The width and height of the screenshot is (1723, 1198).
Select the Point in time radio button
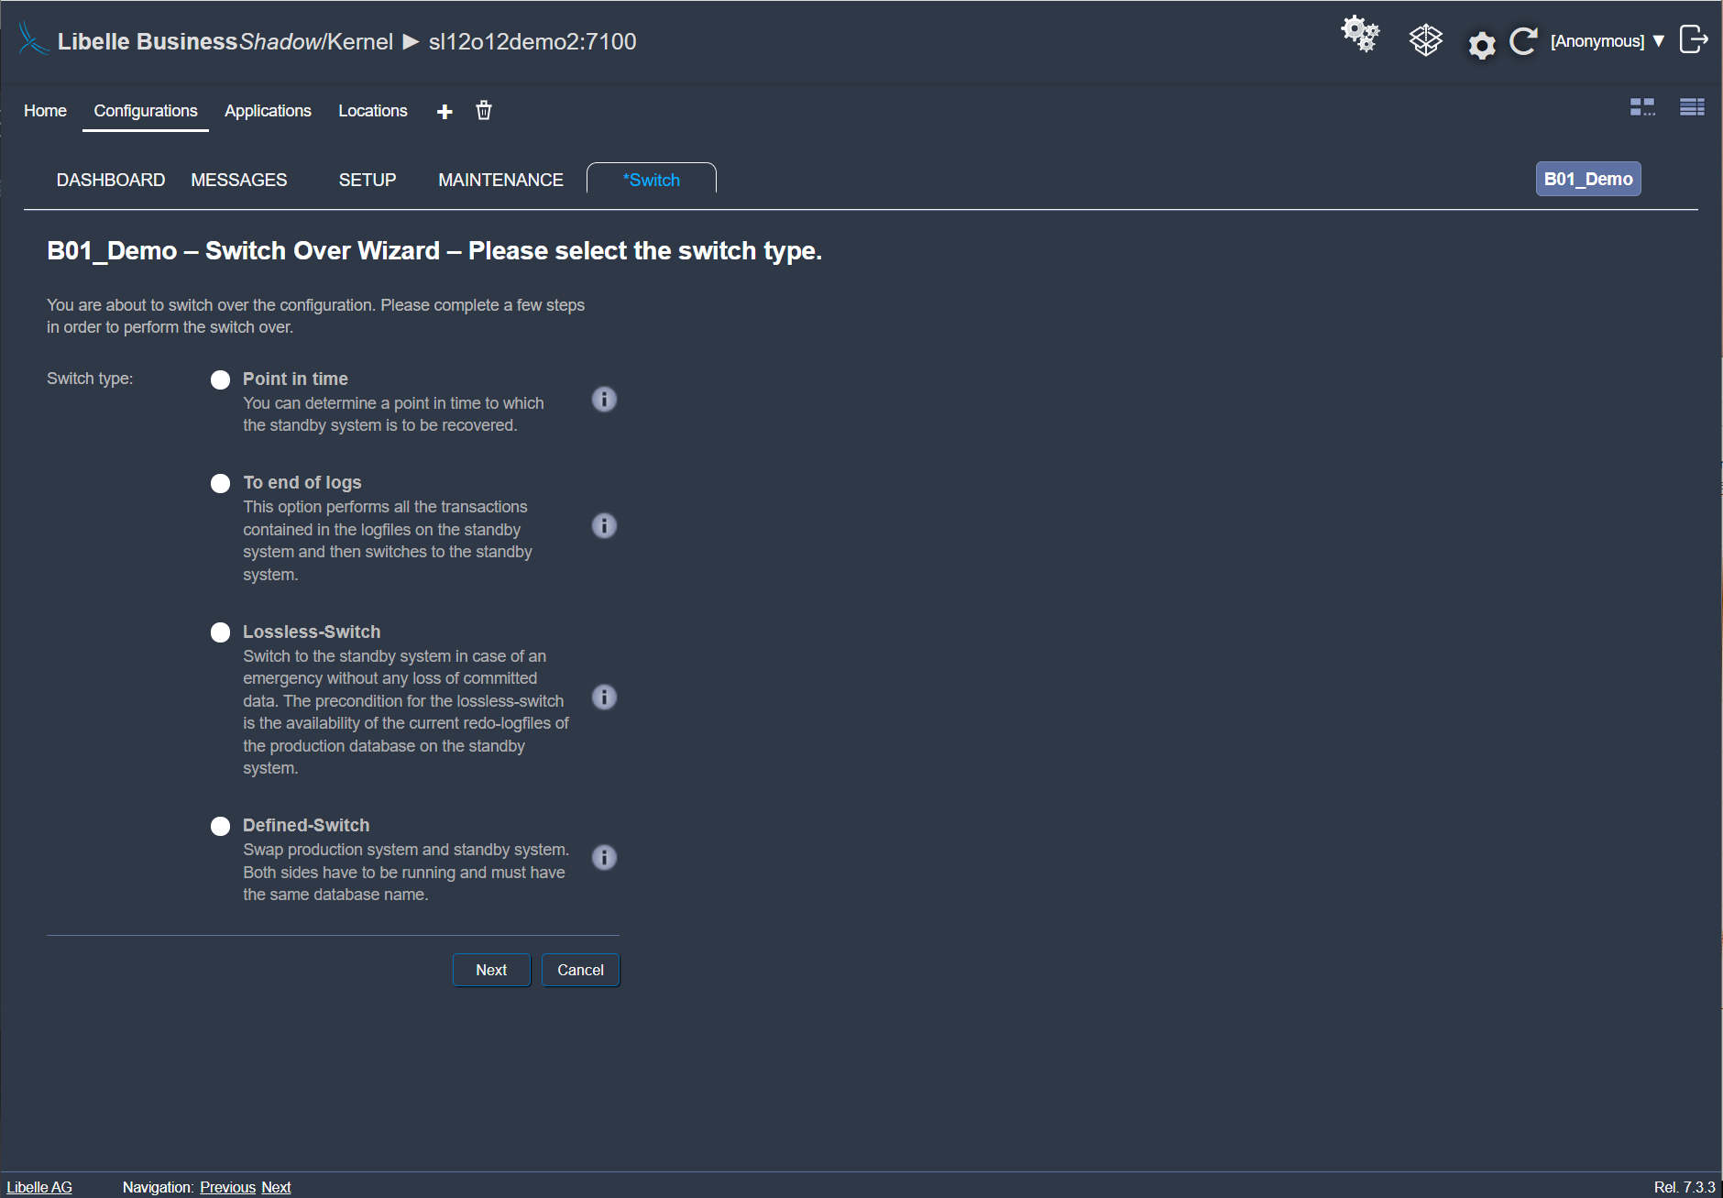tap(220, 380)
